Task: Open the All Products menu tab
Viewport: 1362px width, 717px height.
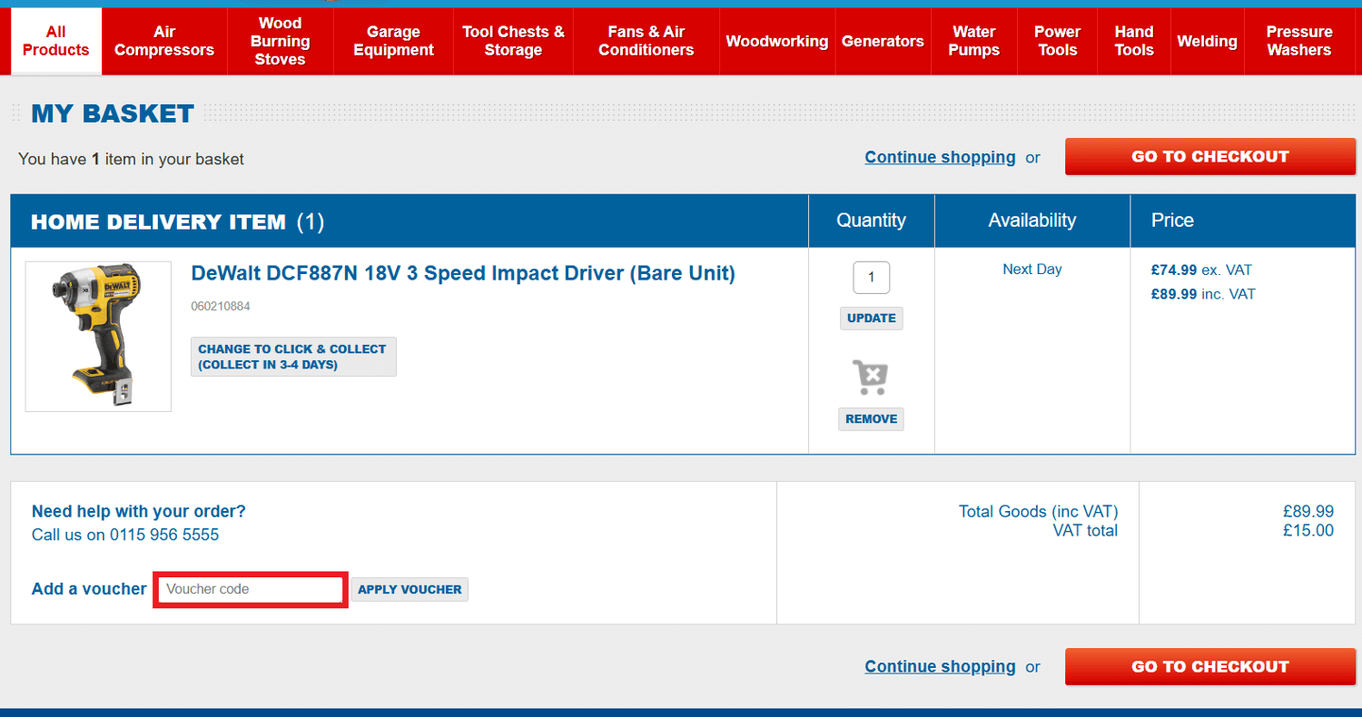Action: tap(56, 41)
